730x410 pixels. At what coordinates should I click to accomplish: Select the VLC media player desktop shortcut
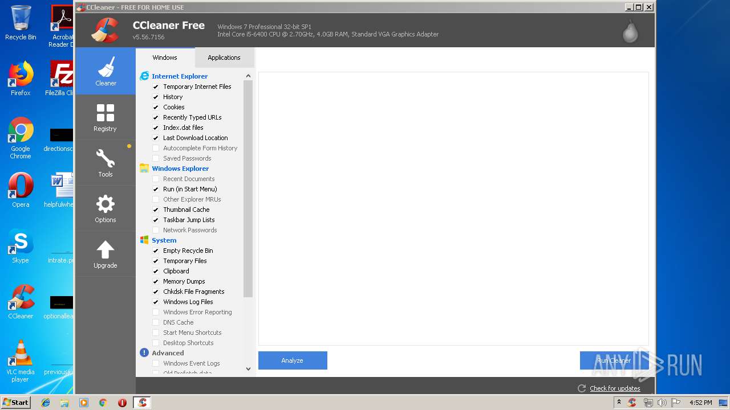(x=21, y=361)
